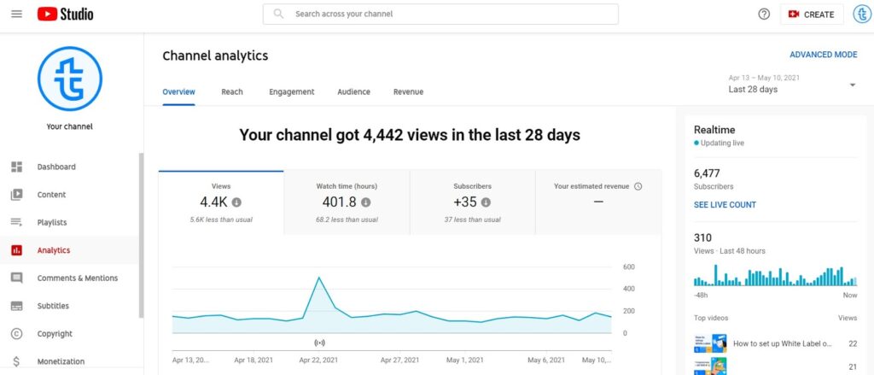Click the live stream marker under chart
Viewport: 874px width, 375px height.
point(319,343)
